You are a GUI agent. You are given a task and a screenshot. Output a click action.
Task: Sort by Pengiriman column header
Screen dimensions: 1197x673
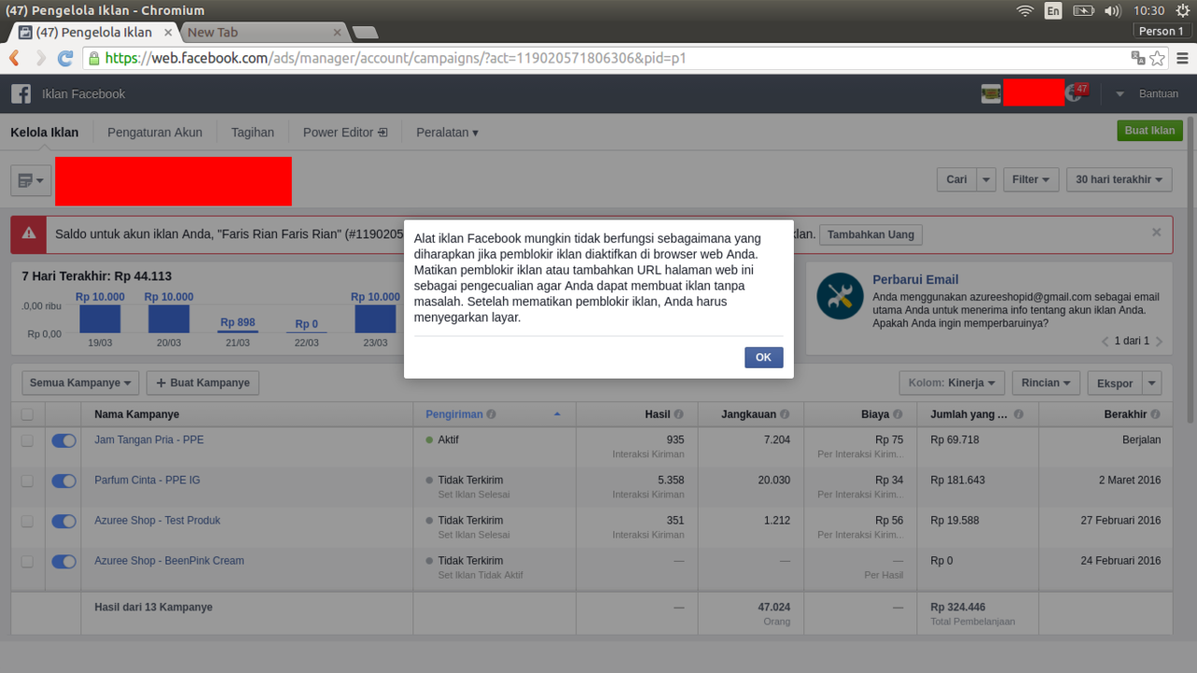click(x=455, y=414)
